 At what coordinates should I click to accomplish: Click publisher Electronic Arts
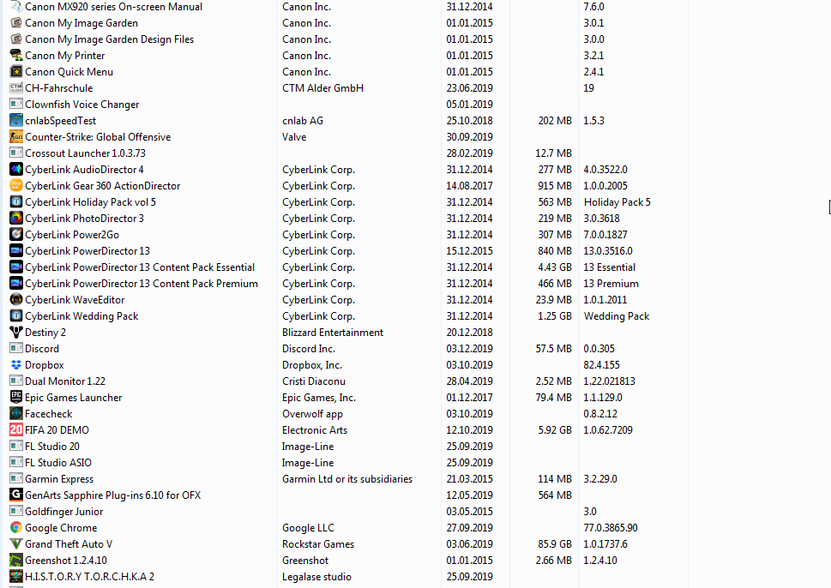[315, 429]
